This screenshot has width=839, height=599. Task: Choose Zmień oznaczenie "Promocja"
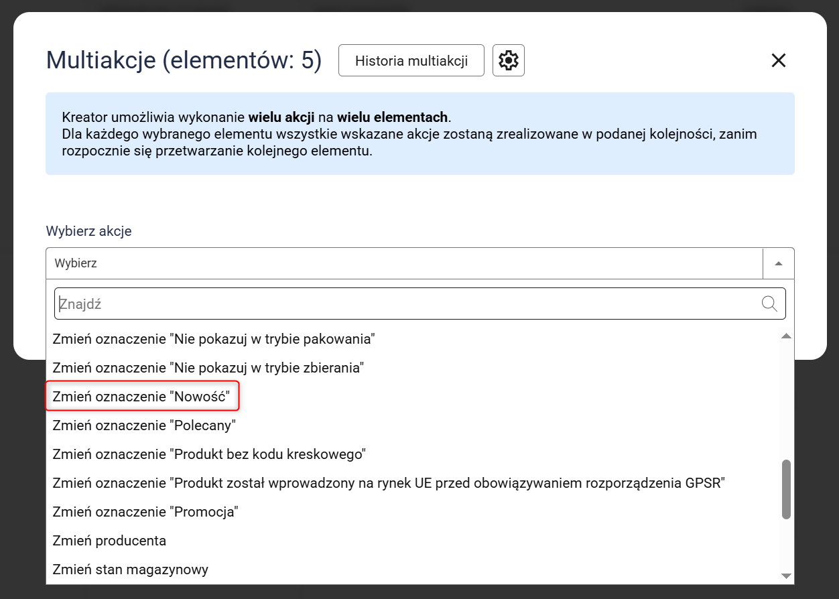pos(145,512)
